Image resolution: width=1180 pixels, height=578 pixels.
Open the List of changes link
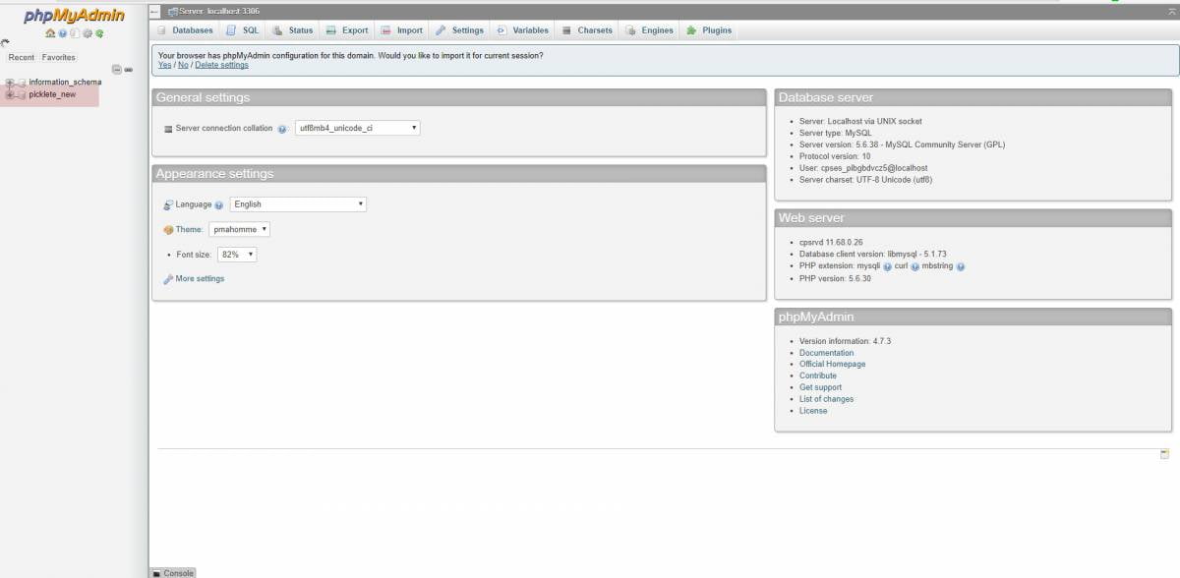pyautogui.click(x=826, y=399)
